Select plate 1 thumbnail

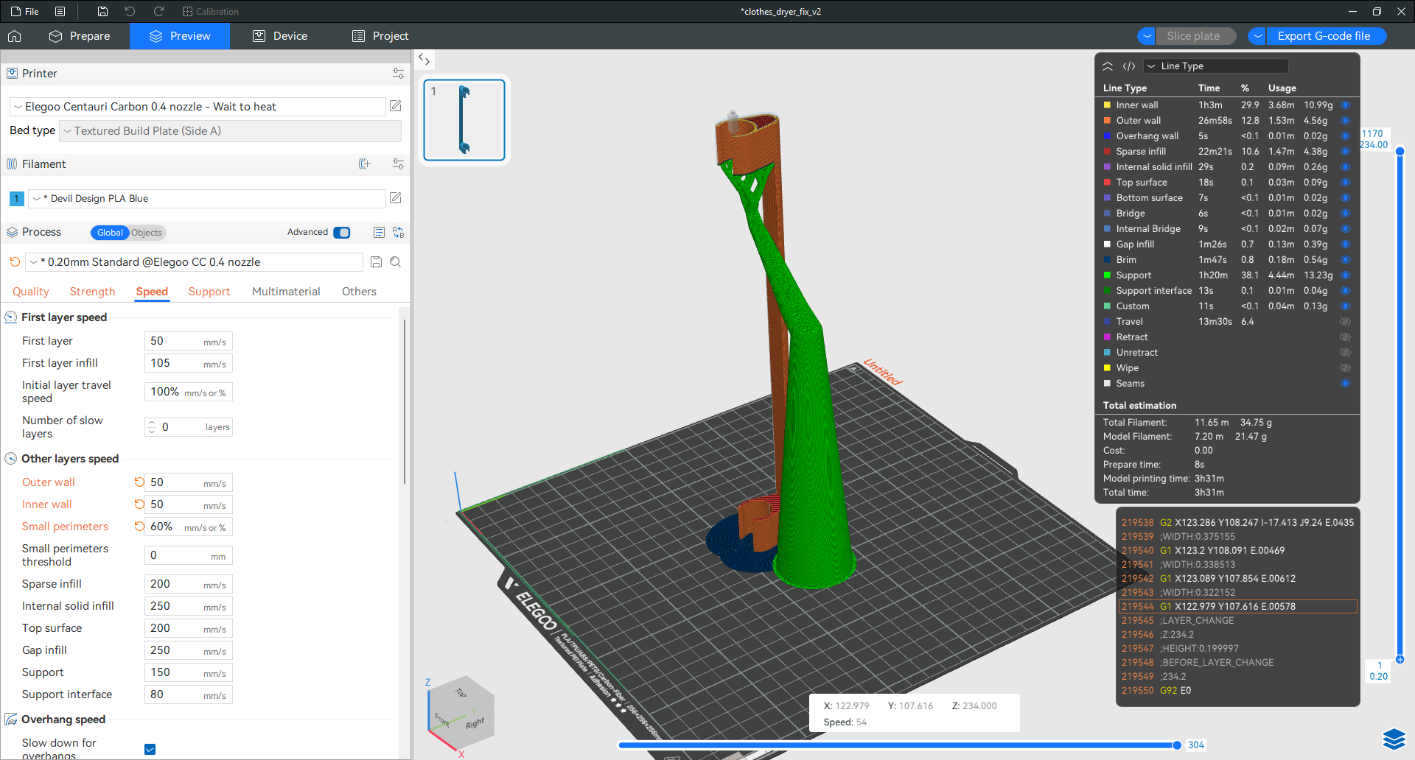(464, 120)
